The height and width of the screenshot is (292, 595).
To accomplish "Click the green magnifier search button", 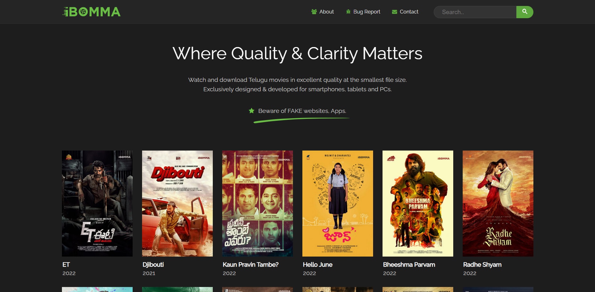I will point(525,12).
